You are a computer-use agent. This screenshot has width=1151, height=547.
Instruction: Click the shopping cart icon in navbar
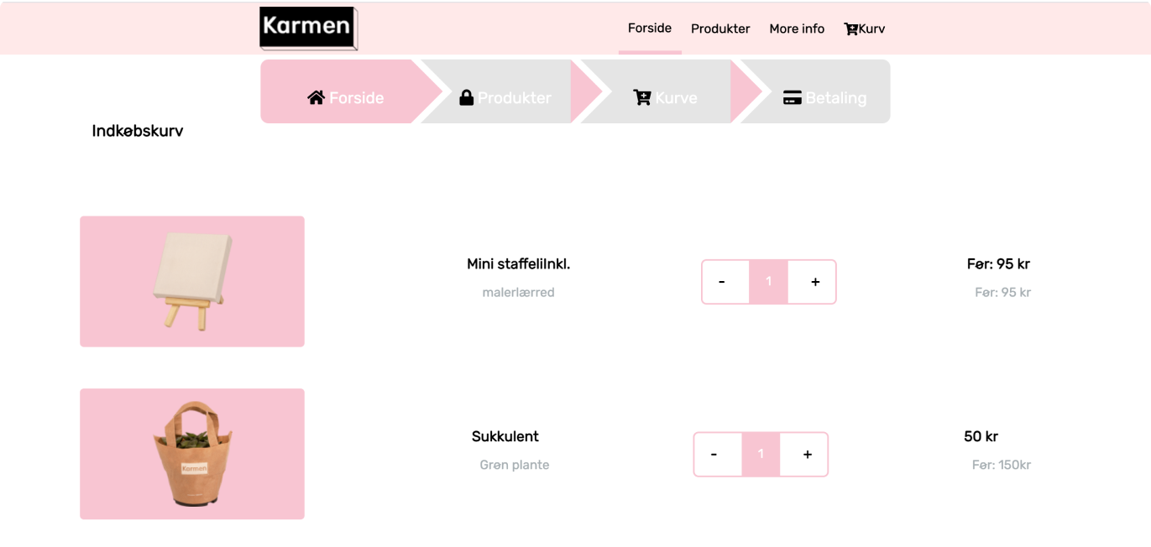click(850, 29)
